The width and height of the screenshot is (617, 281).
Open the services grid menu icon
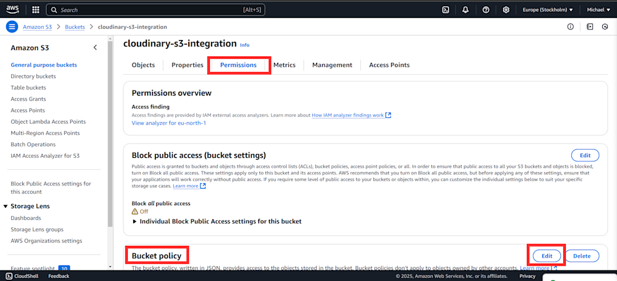coord(35,10)
